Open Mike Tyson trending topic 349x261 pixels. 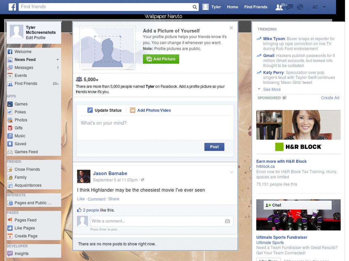pos(274,39)
